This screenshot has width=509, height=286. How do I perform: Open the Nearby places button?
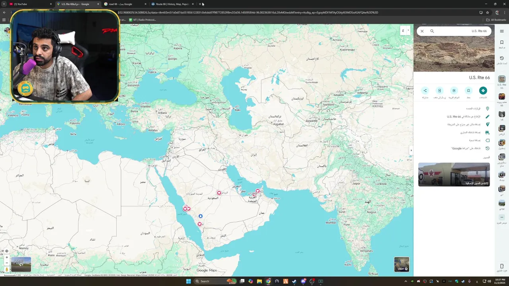click(454, 91)
